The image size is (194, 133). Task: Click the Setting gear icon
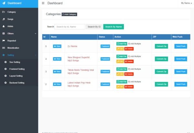(x=4, y=55)
